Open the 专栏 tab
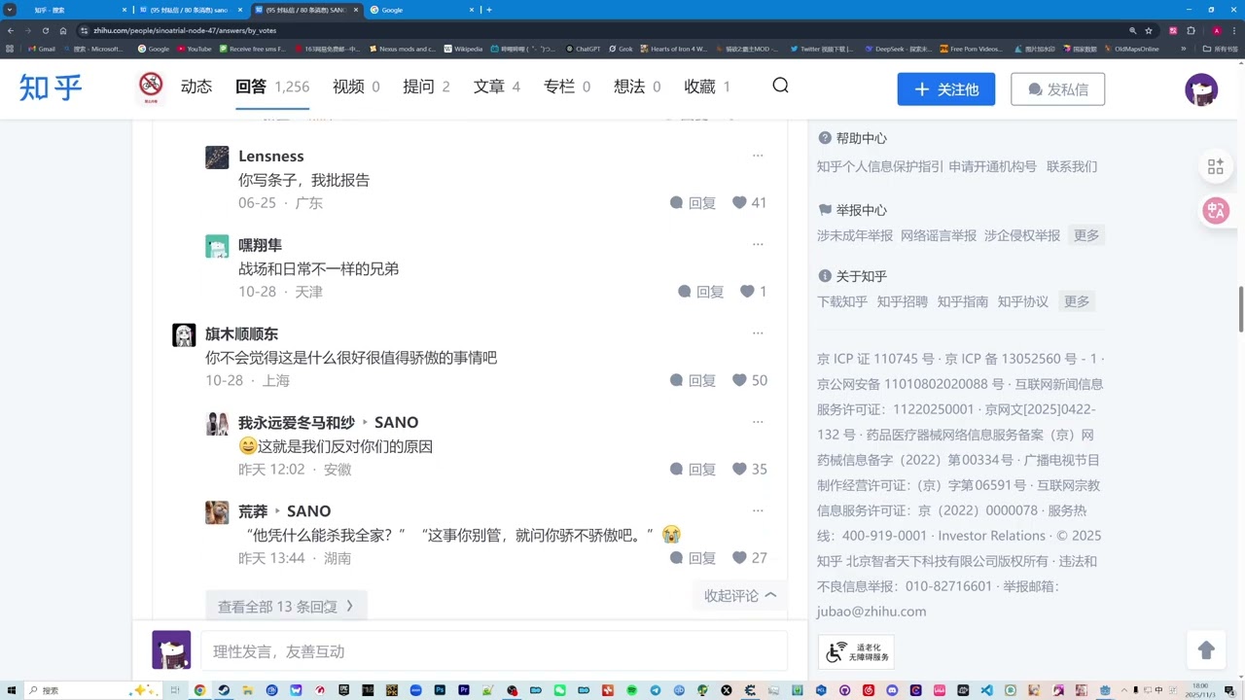 566,87
